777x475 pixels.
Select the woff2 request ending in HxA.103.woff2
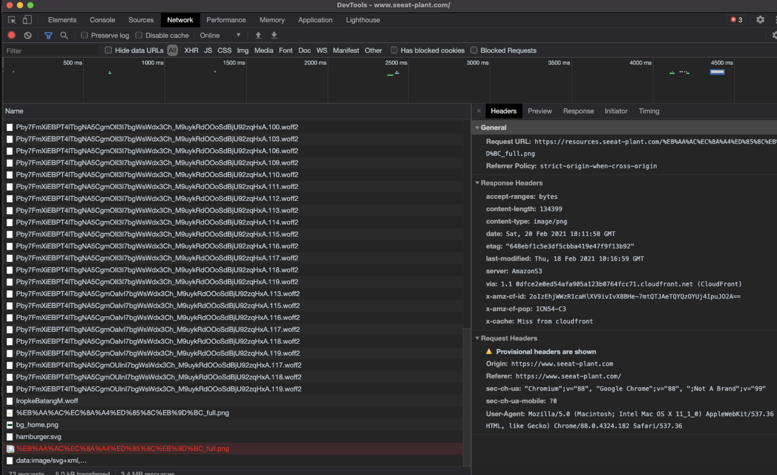[232, 139]
